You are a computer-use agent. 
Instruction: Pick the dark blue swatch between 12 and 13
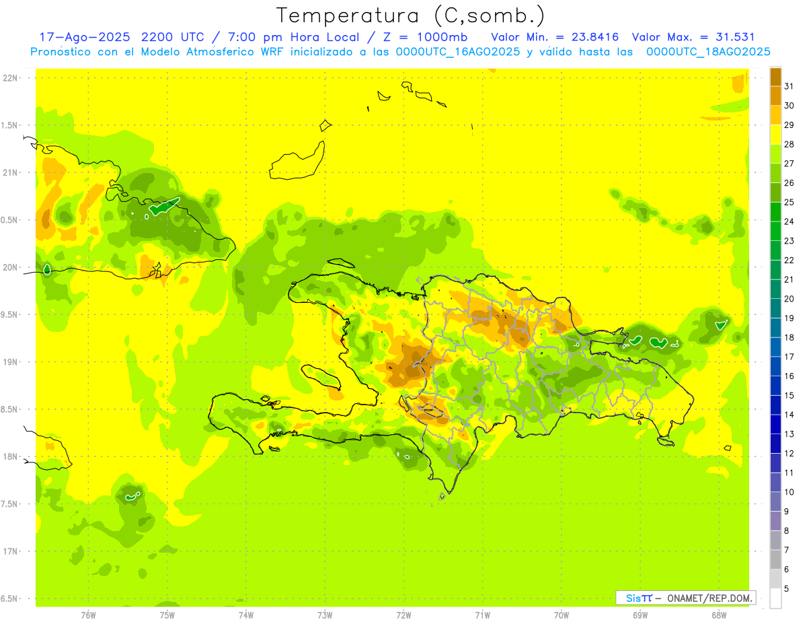tap(775, 444)
